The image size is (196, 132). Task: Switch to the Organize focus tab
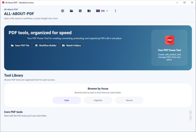(98, 100)
